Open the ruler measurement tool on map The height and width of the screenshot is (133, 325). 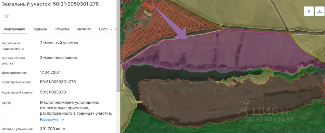coord(320,11)
